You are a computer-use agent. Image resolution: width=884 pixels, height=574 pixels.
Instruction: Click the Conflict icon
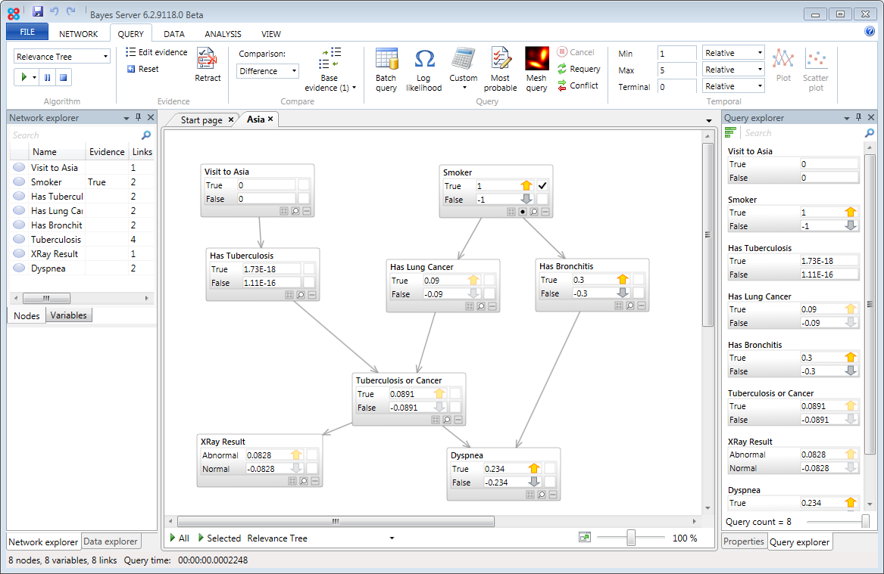pos(562,85)
